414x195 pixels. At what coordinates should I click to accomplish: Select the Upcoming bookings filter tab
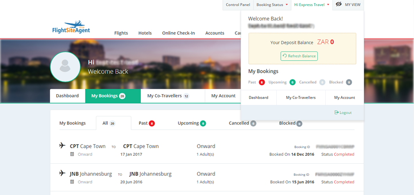point(192,123)
